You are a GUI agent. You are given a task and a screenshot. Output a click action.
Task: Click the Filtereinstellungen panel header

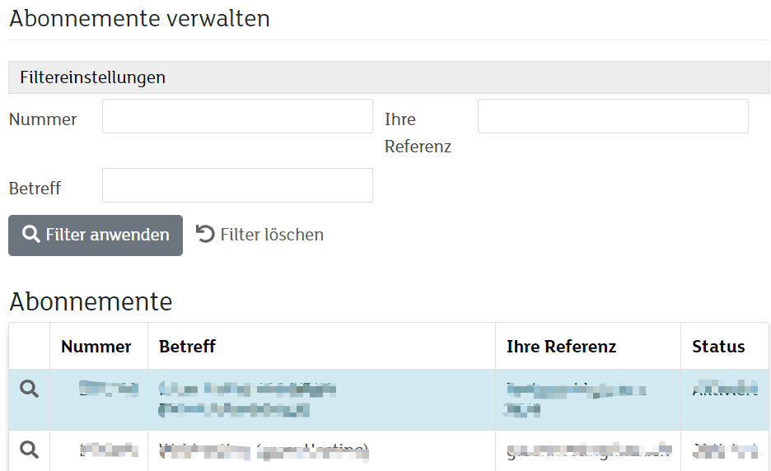(x=389, y=77)
